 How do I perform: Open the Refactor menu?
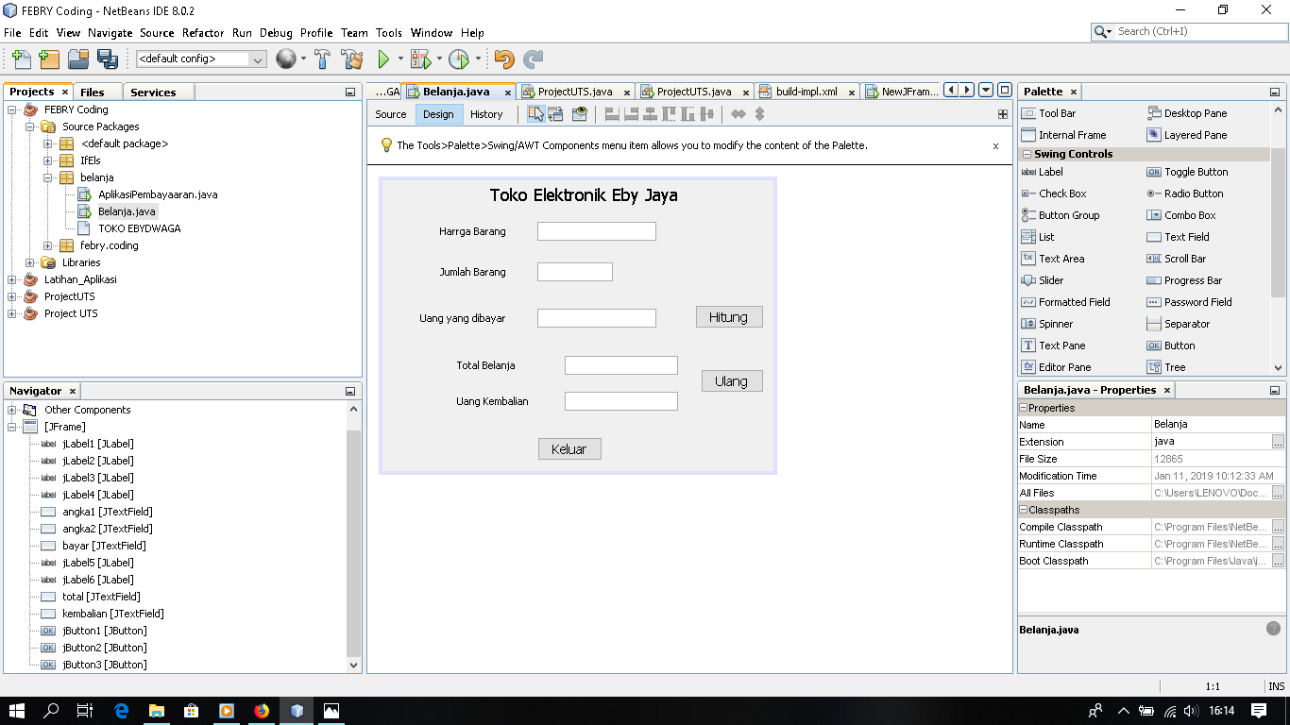point(203,32)
